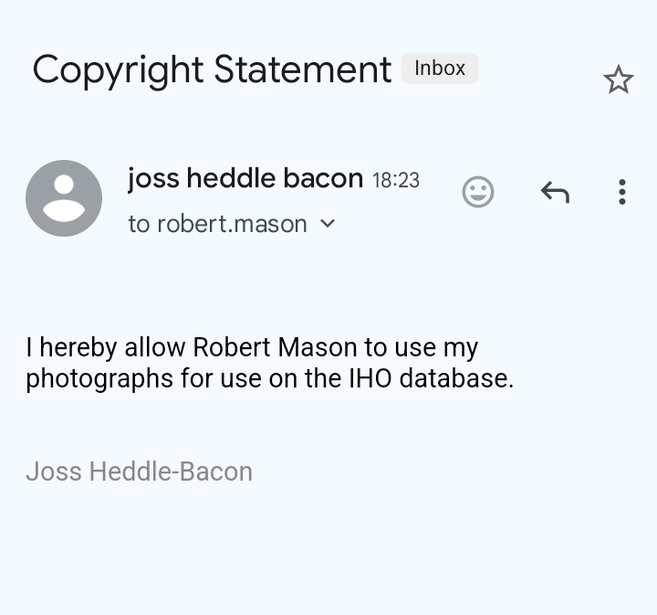Reply using the curved arrow icon

coord(555,192)
